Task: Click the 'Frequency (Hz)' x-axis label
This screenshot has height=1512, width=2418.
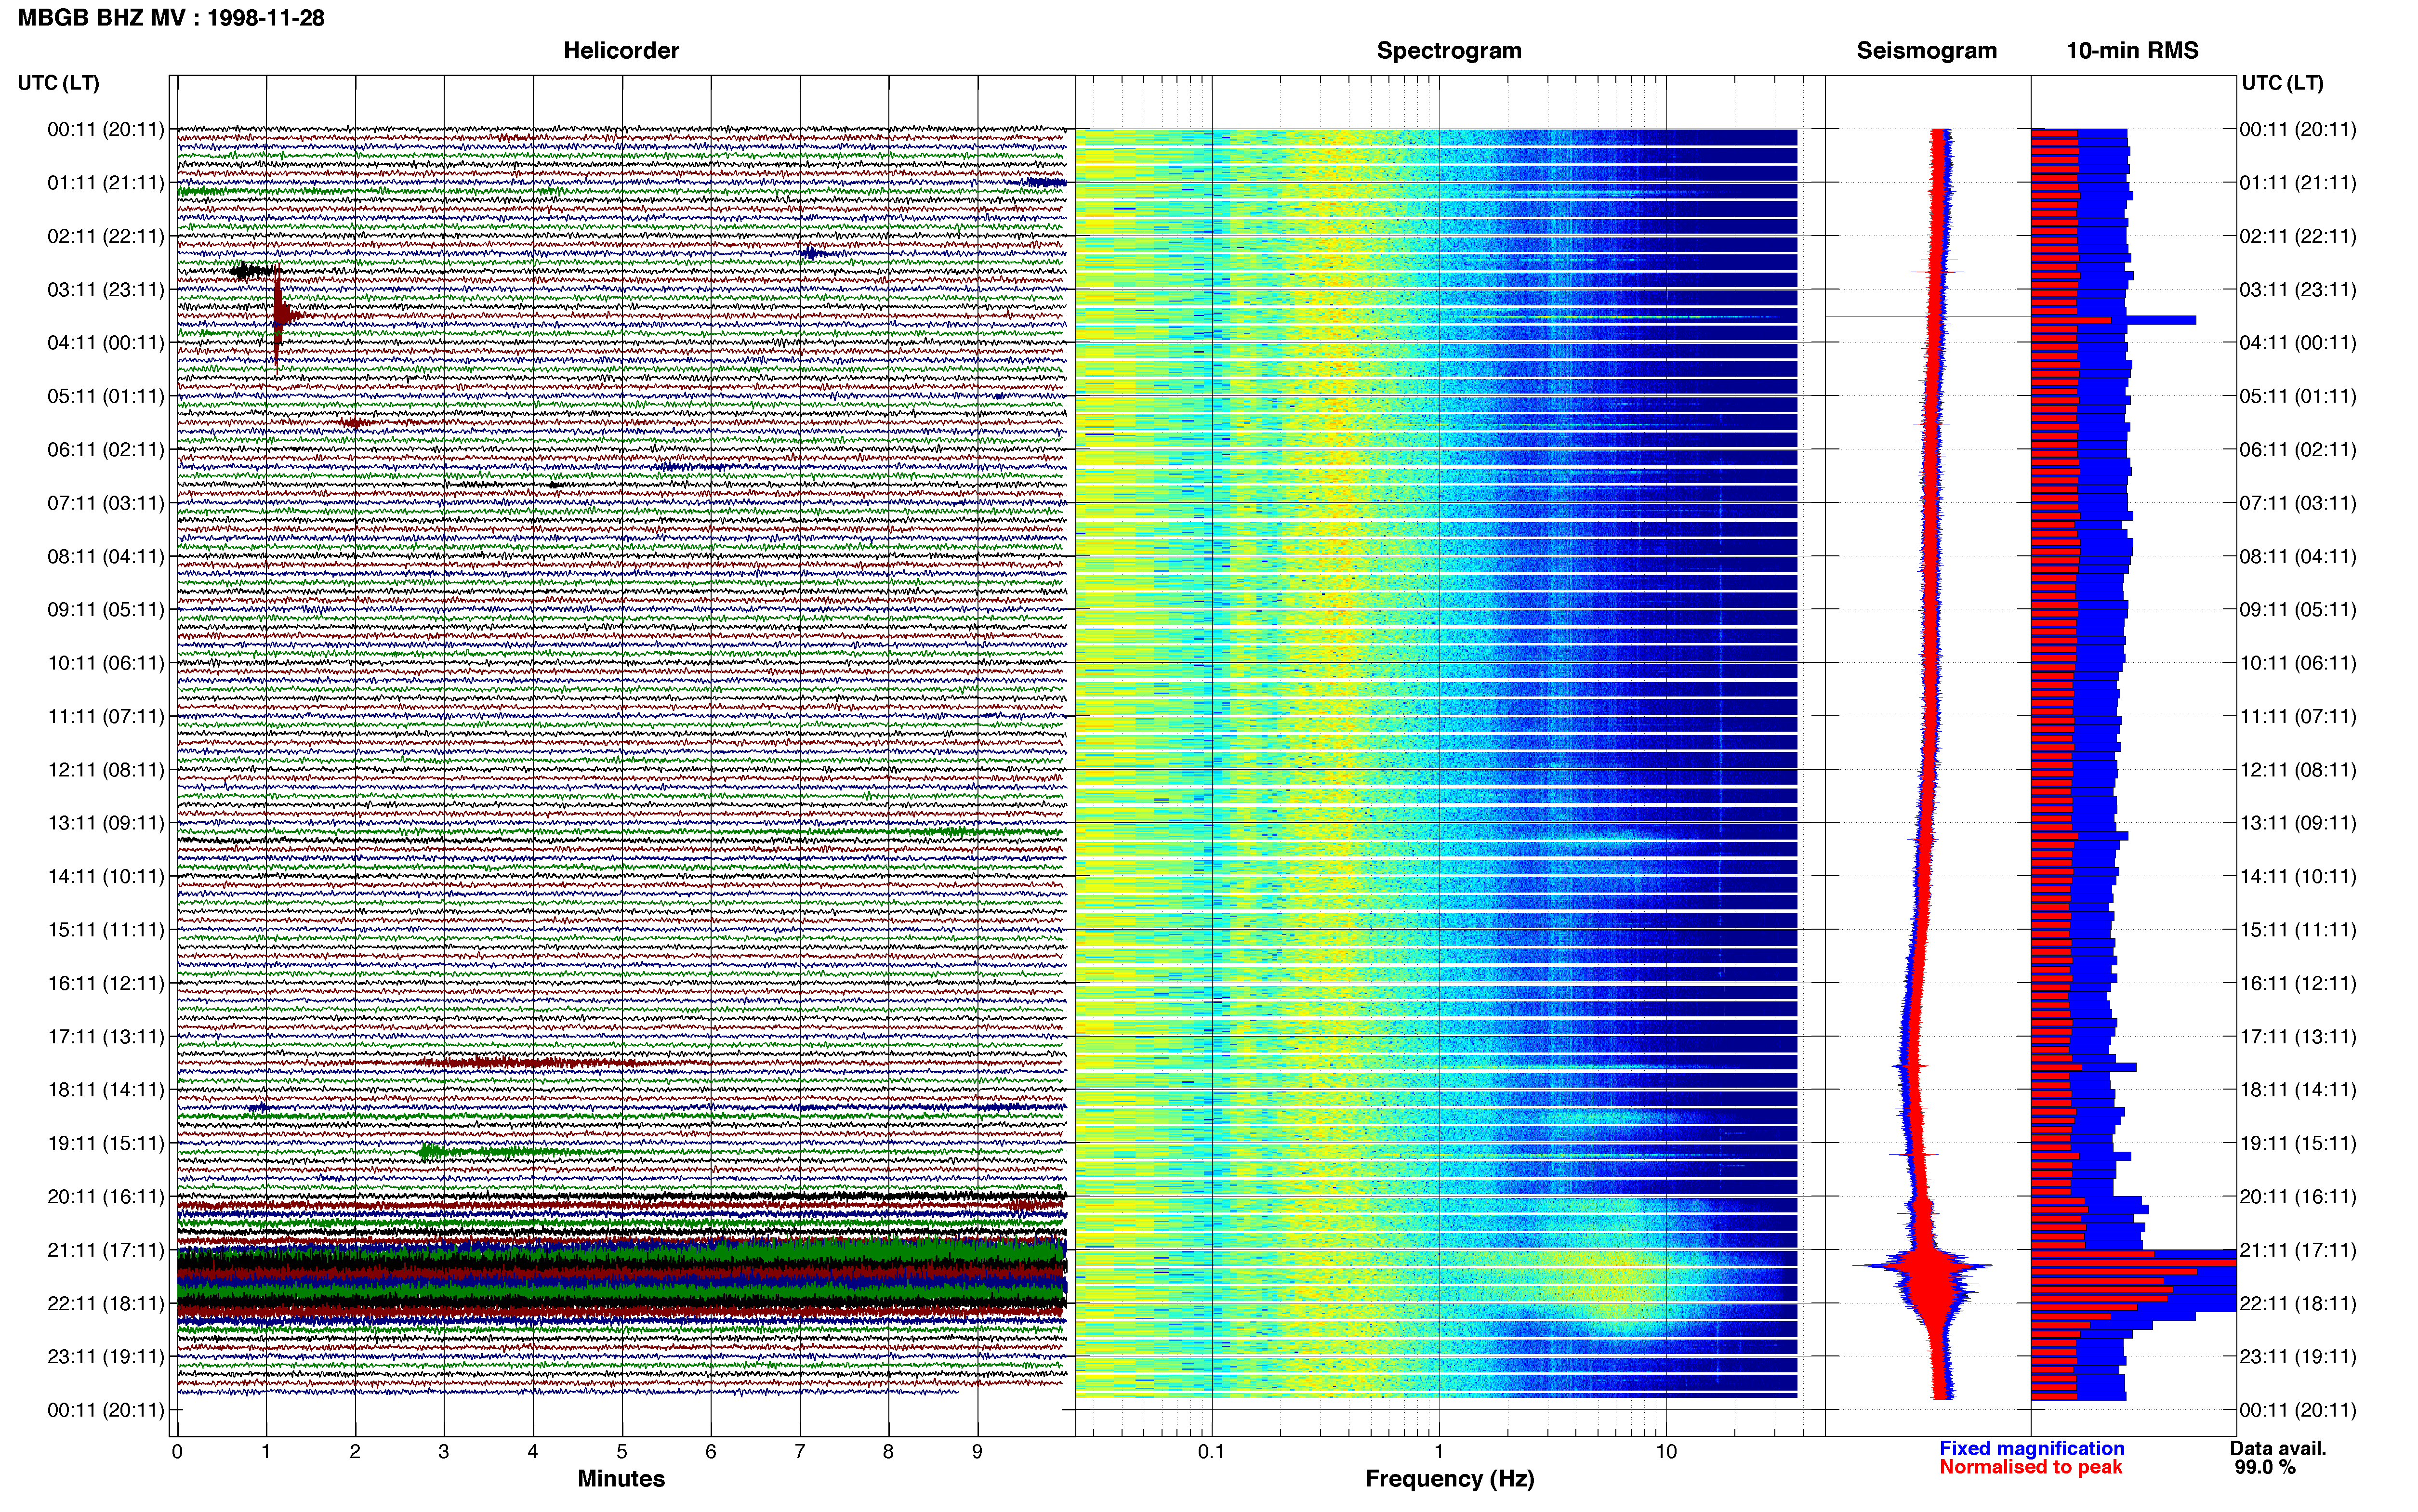Action: 1449,1479
